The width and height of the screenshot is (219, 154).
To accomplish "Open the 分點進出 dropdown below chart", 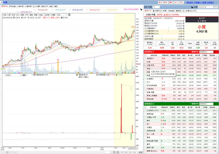I will [x=12, y=75].
